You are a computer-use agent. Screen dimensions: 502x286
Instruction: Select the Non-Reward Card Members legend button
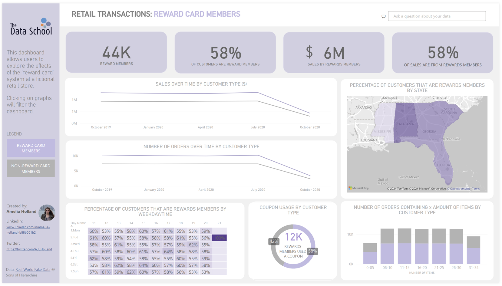(x=31, y=168)
